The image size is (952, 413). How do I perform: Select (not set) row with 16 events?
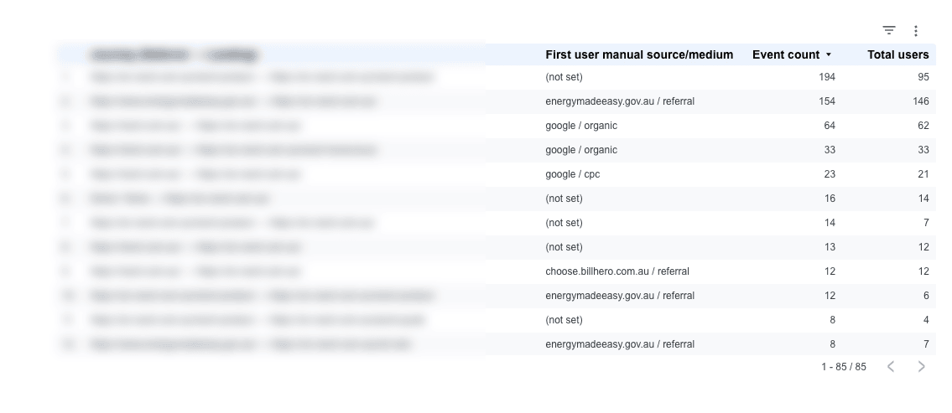coord(497,199)
